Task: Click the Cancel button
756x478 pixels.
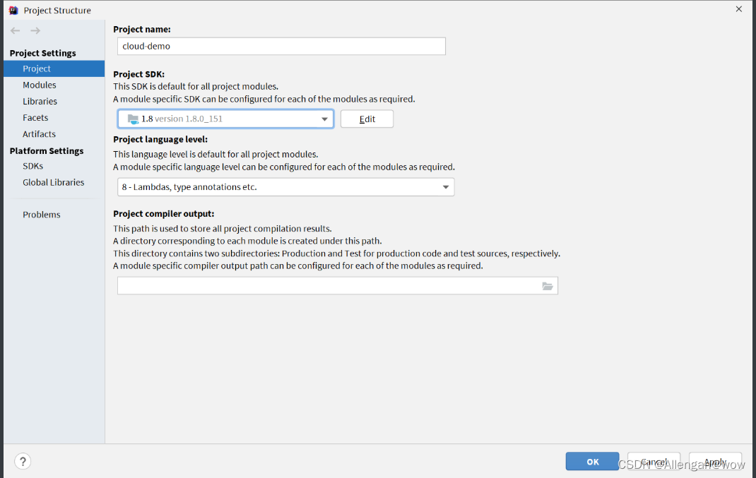Action: pyautogui.click(x=654, y=462)
